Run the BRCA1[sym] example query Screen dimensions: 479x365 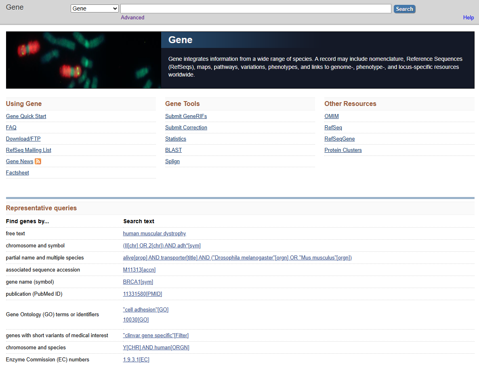138,282
